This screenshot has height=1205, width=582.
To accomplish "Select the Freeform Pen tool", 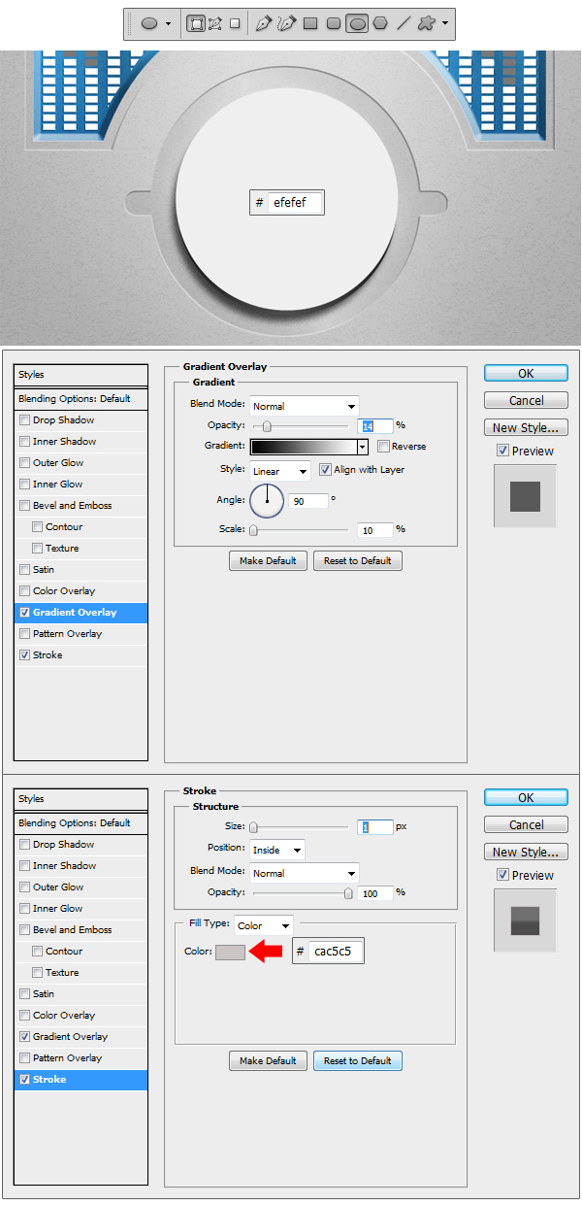I will (286, 23).
